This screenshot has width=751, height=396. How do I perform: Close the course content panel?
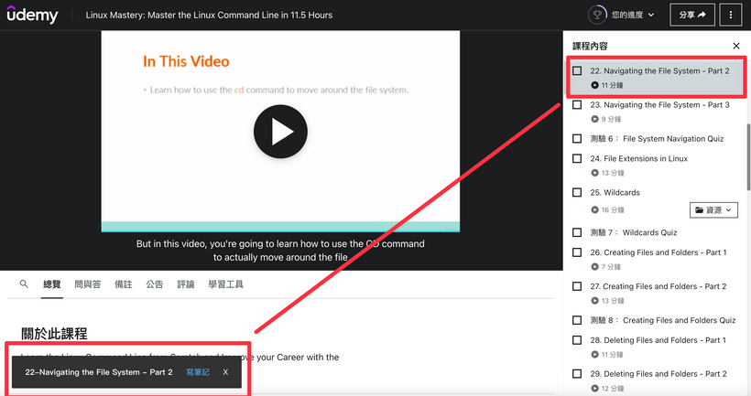pos(736,46)
